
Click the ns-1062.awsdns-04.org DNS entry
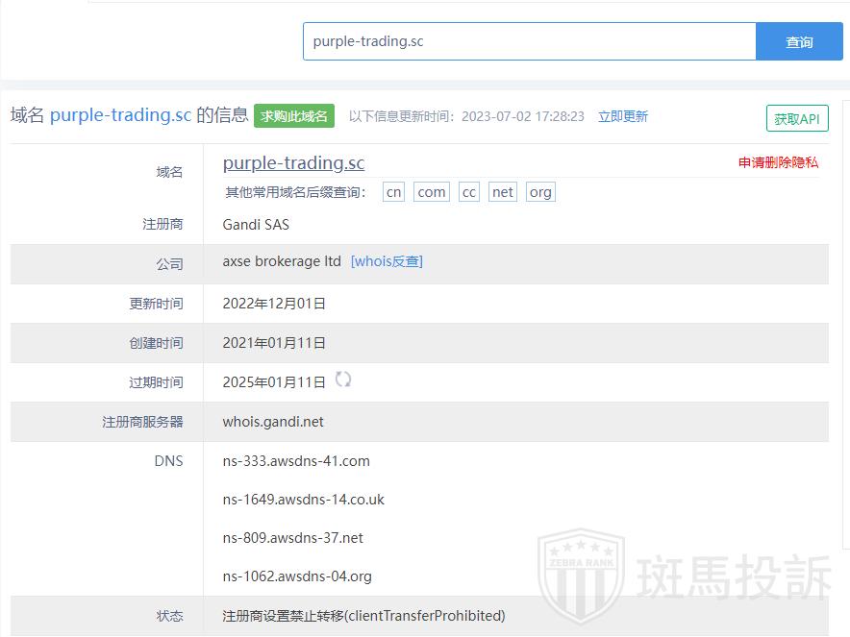coord(297,576)
